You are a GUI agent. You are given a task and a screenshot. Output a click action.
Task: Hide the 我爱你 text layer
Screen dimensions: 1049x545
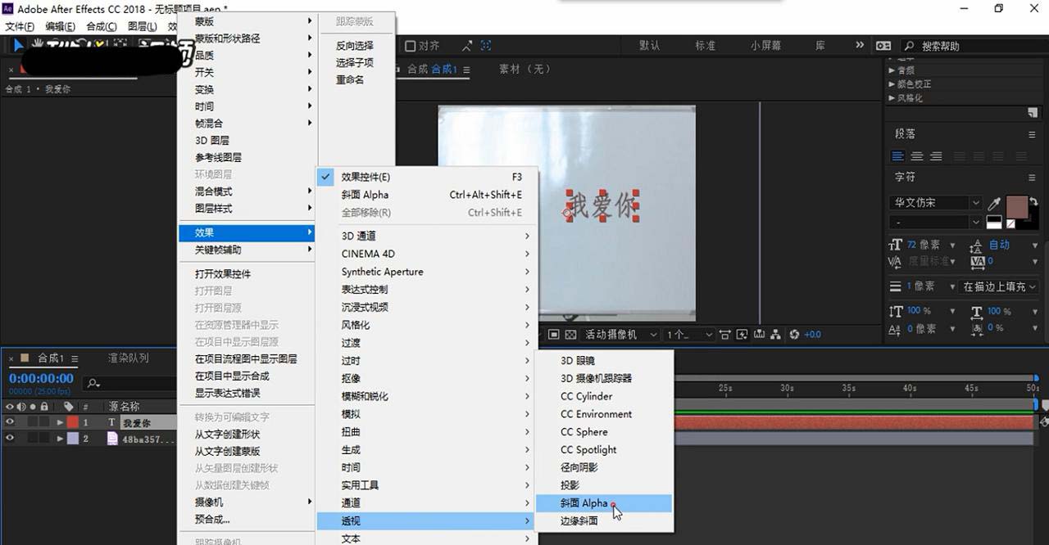coord(10,422)
